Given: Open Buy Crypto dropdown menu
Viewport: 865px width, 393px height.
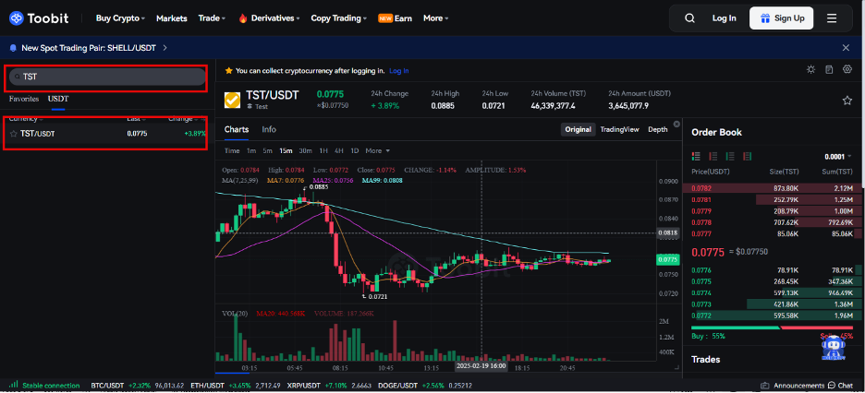Looking at the screenshot, I should tap(120, 18).
